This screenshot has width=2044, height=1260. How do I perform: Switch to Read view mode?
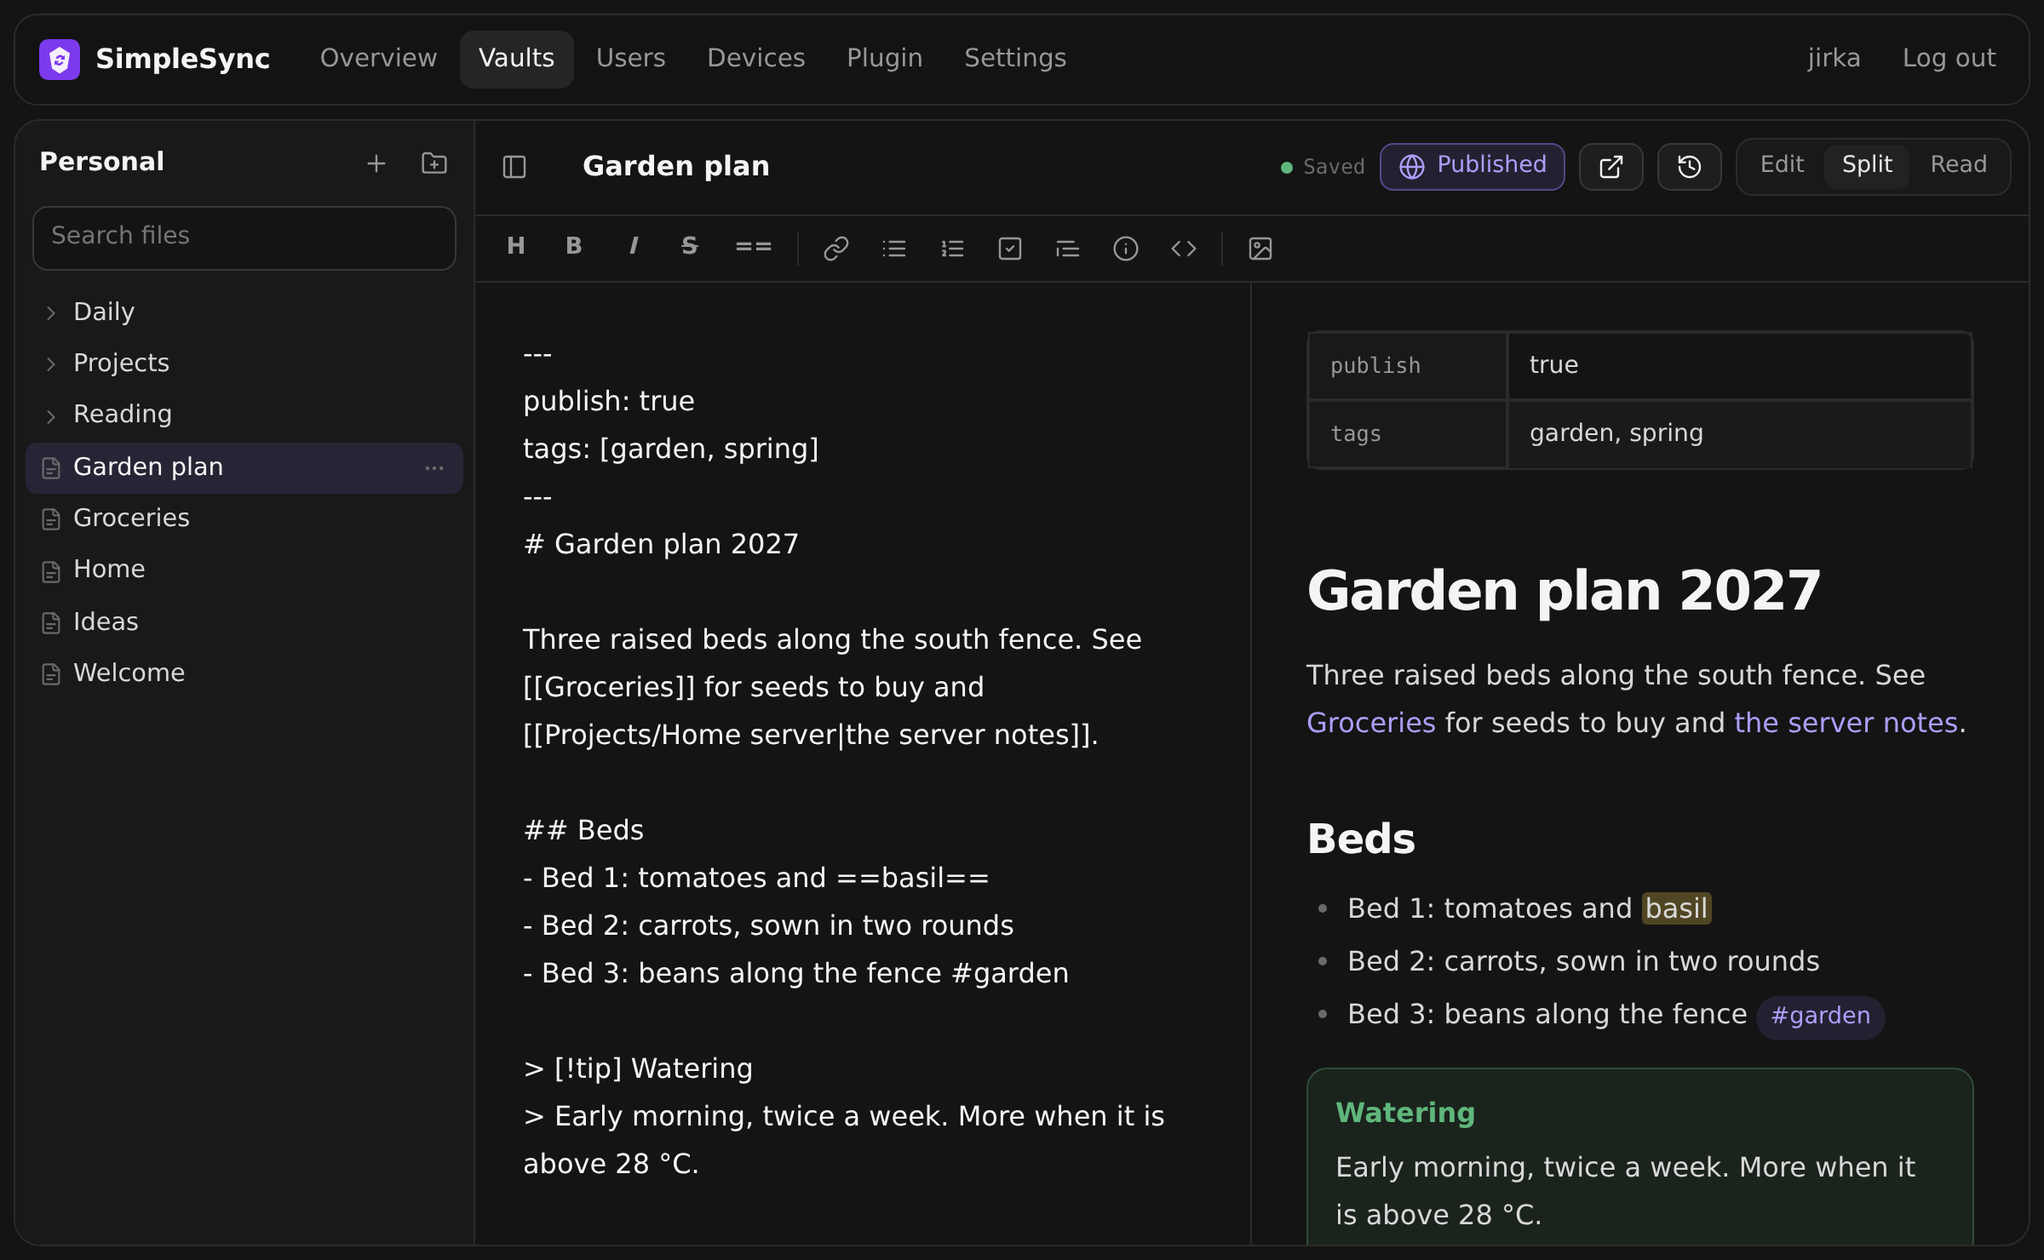[1959, 165]
